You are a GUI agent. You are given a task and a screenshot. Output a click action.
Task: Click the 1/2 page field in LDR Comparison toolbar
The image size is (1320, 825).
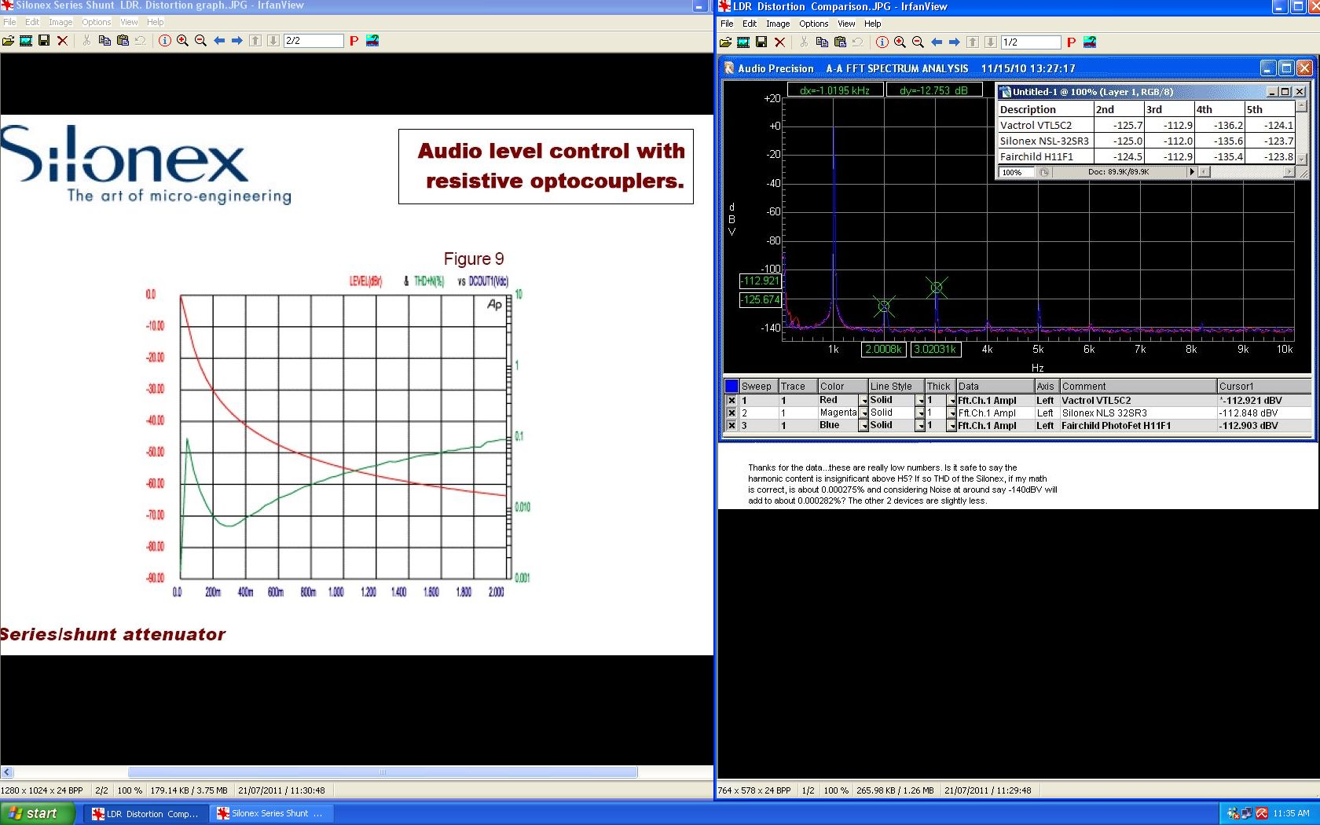[x=1031, y=42]
